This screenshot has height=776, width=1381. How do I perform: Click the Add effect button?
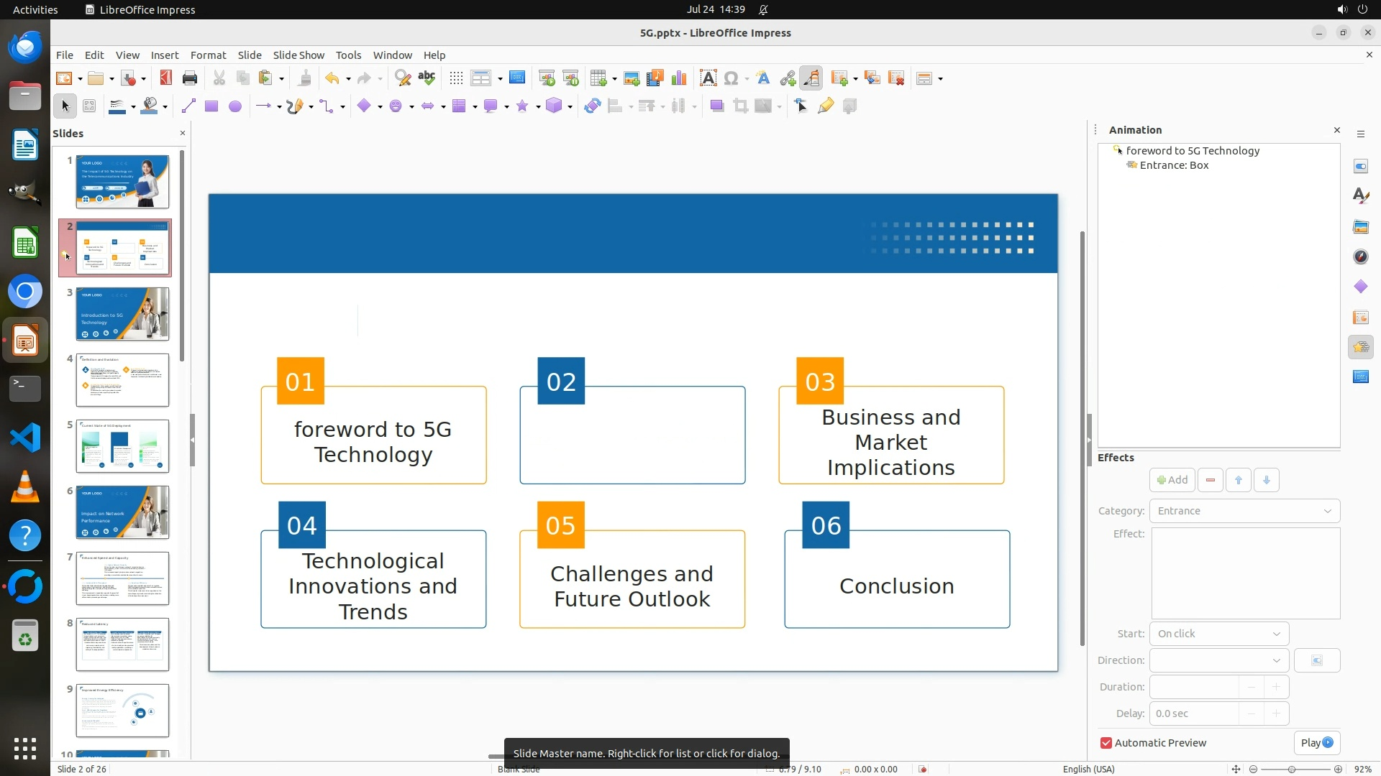point(1172,480)
